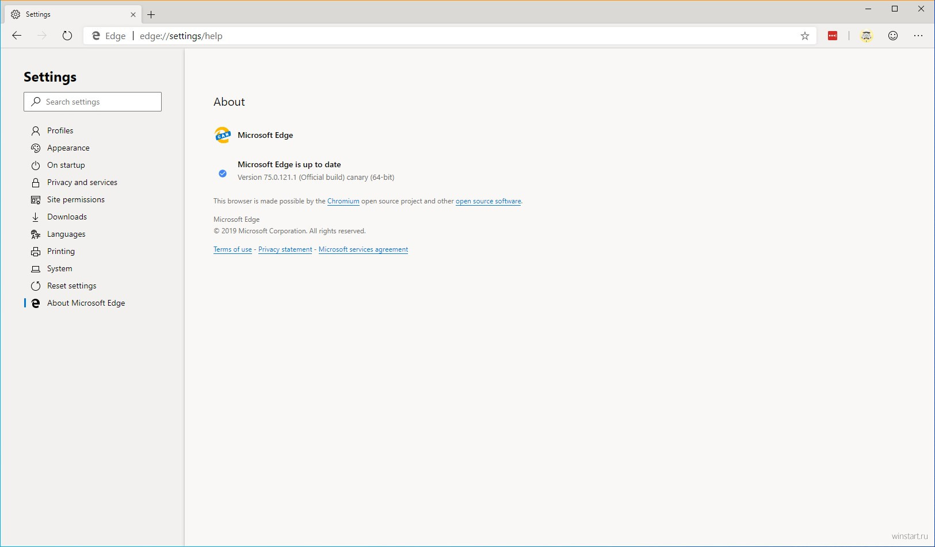Click the version 75.0.121.1 text
Image resolution: width=935 pixels, height=547 pixels.
coord(316,178)
